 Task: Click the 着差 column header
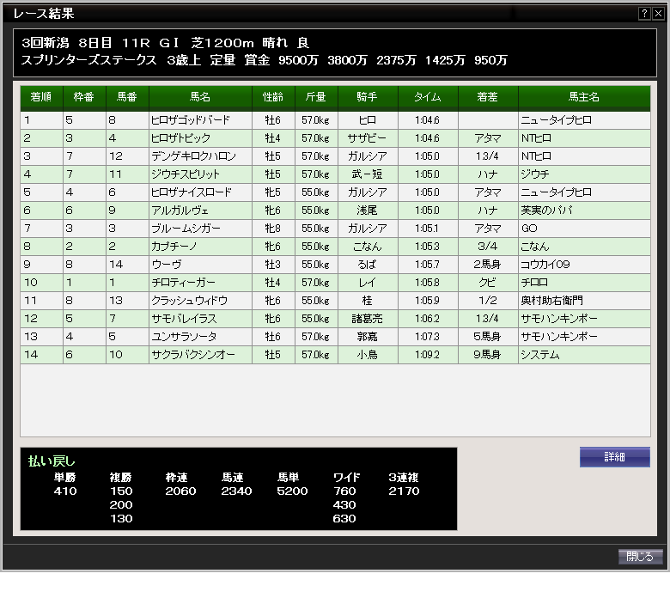(488, 98)
